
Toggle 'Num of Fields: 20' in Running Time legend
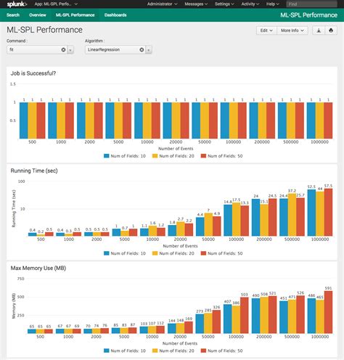point(173,253)
